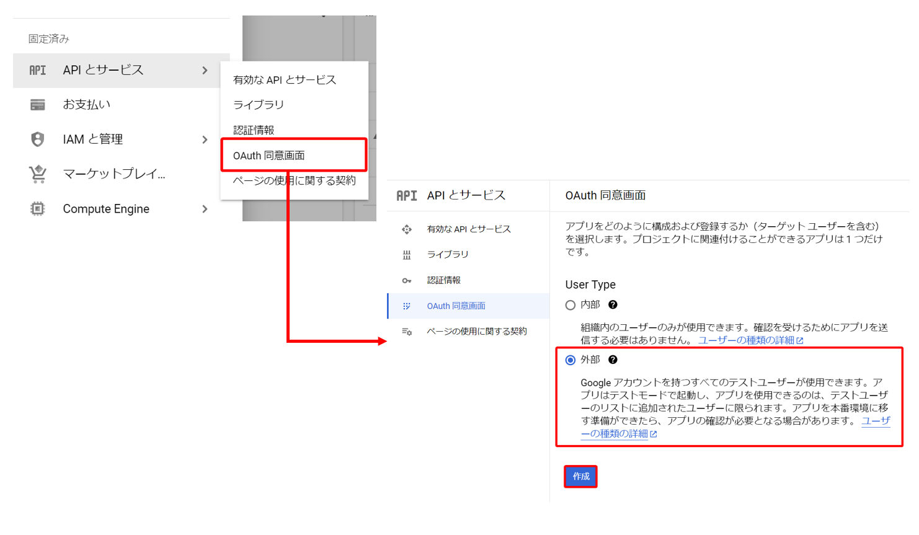The width and height of the screenshot is (919, 535).
Task: Click the help question mark beside 内部
Action: pos(613,304)
